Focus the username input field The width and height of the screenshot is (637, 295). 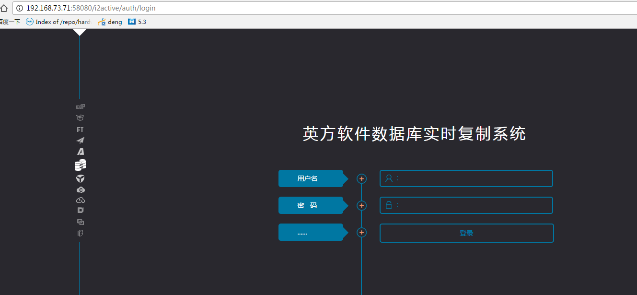point(472,178)
